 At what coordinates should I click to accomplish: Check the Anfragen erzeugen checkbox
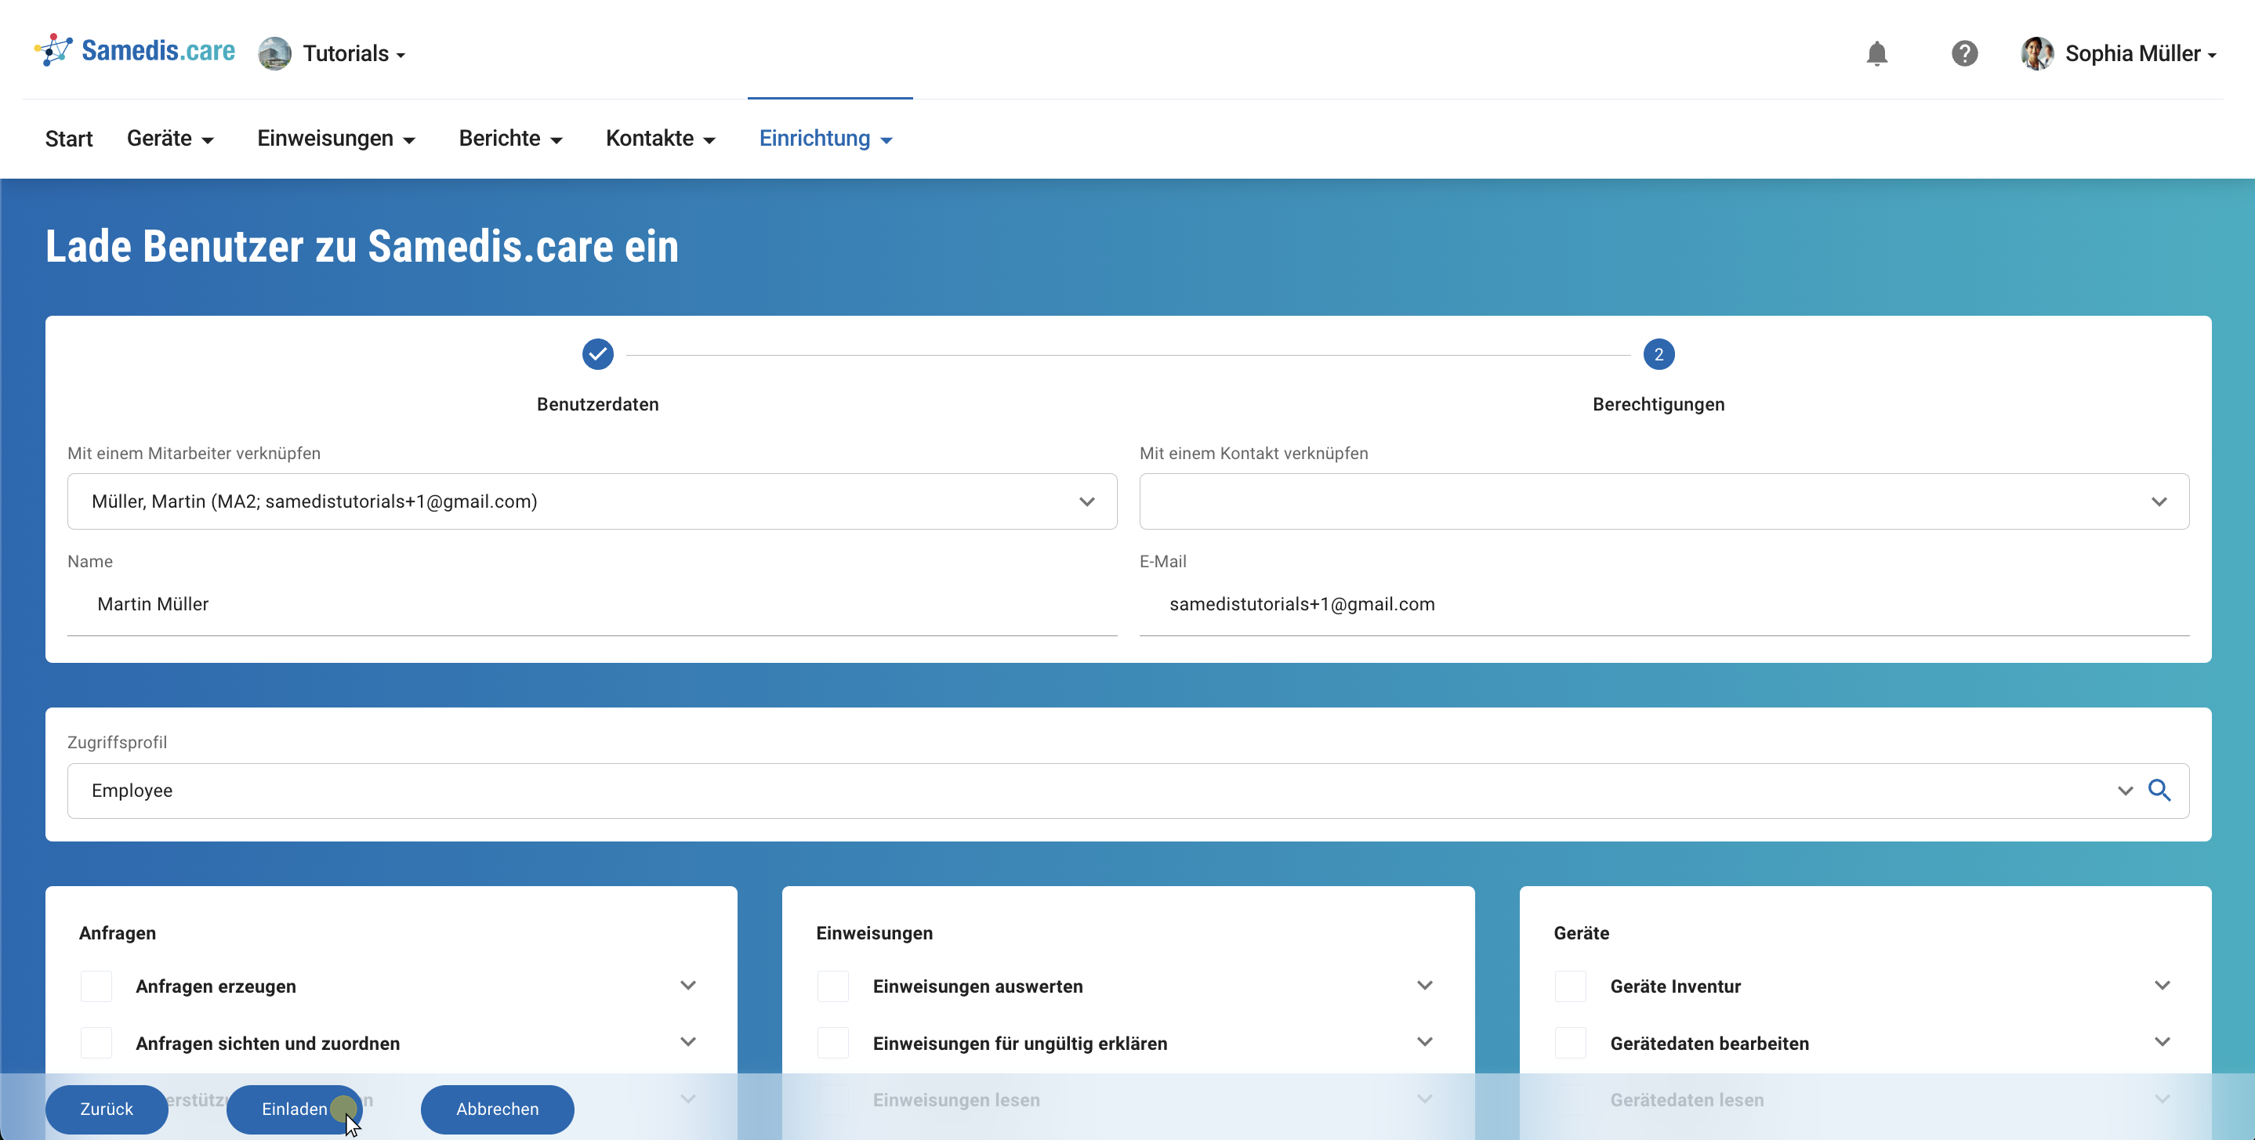96,986
